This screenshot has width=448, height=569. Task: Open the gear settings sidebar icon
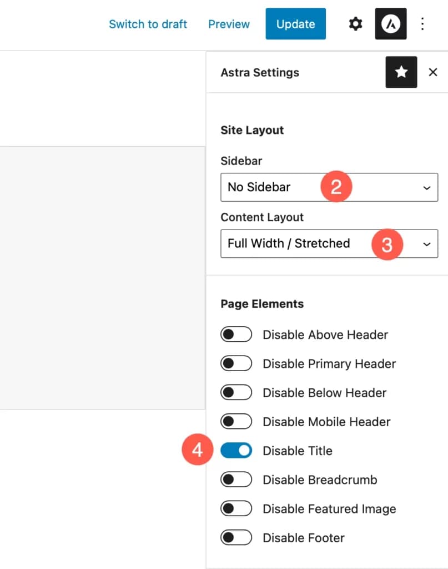tap(355, 24)
